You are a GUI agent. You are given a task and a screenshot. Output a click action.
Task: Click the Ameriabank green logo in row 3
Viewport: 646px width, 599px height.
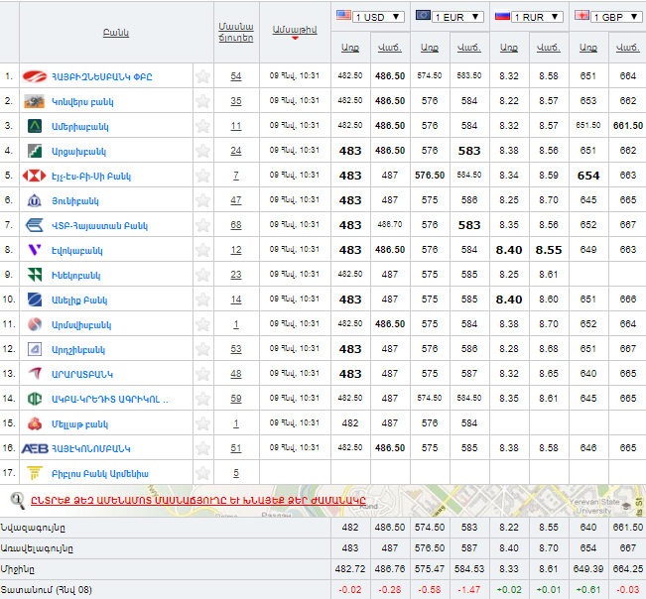coord(35,126)
